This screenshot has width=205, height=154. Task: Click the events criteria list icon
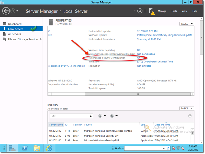click(100, 116)
